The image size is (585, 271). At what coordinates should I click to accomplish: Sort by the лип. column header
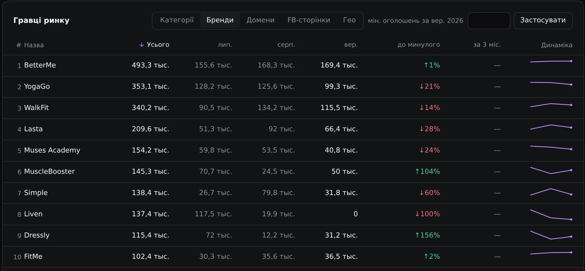(x=225, y=45)
